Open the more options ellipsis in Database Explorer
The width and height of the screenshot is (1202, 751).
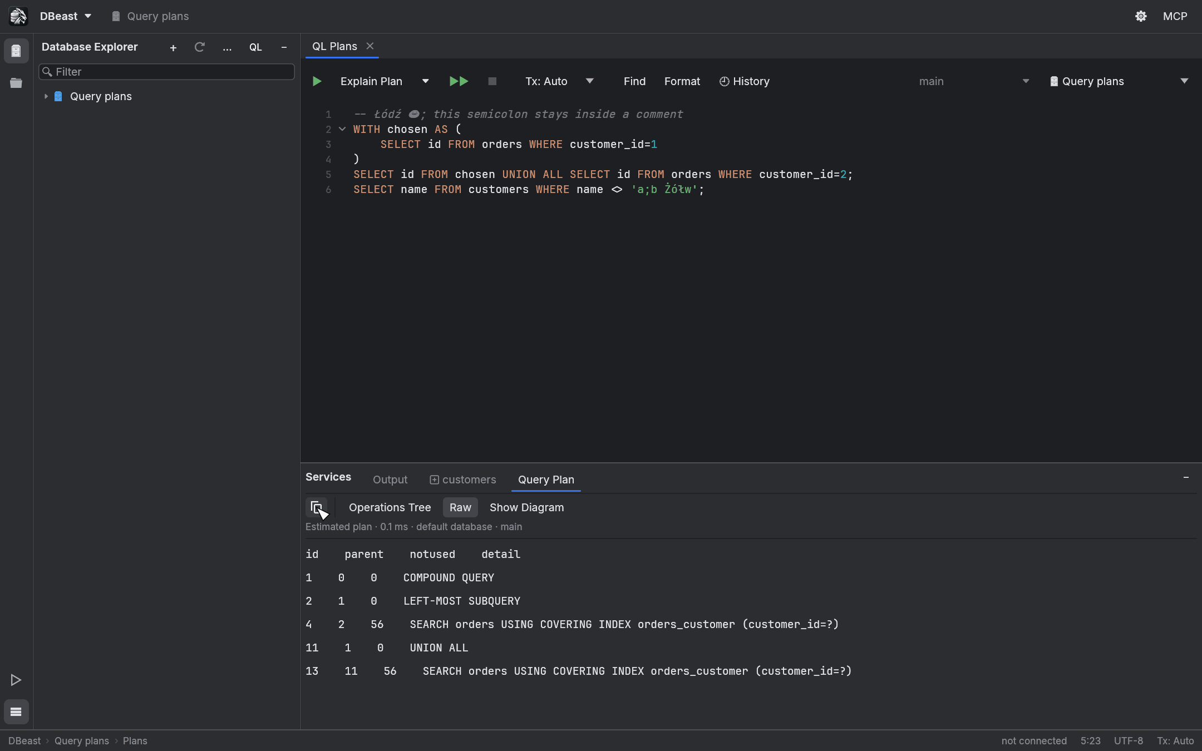click(x=227, y=47)
